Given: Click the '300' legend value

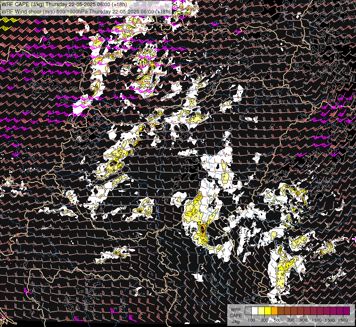Looking at the screenshot, I should tap(264, 320).
